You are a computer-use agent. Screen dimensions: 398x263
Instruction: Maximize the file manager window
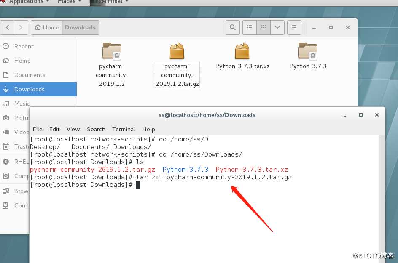[331, 27]
